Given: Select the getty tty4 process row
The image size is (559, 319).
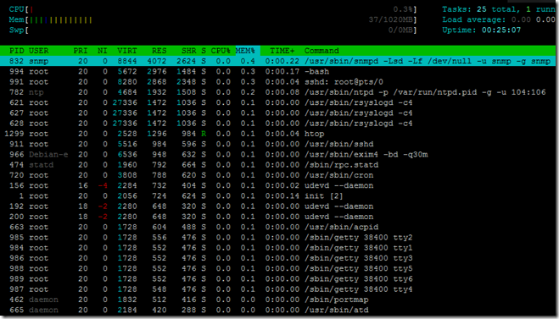Looking at the screenshot, I should click(277, 289).
